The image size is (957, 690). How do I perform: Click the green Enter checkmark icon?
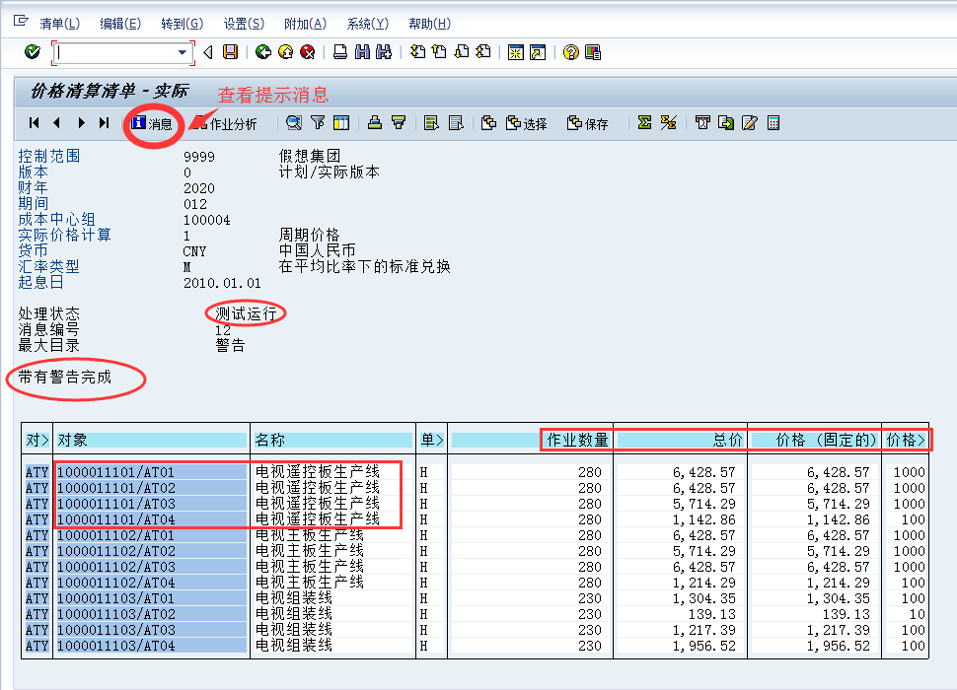click(x=32, y=51)
